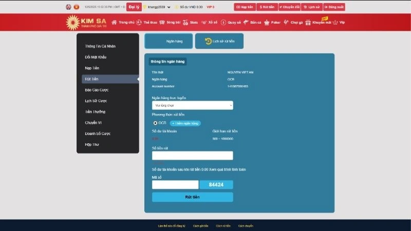Open the Ngân hàng trực tuyến dropdown
The image size is (411, 231).
pos(192,105)
